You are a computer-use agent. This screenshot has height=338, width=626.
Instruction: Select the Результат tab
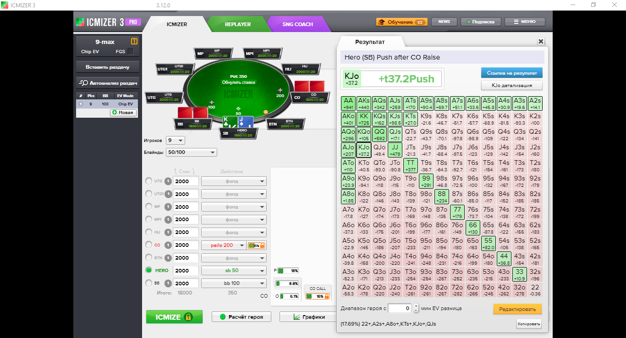[370, 42]
